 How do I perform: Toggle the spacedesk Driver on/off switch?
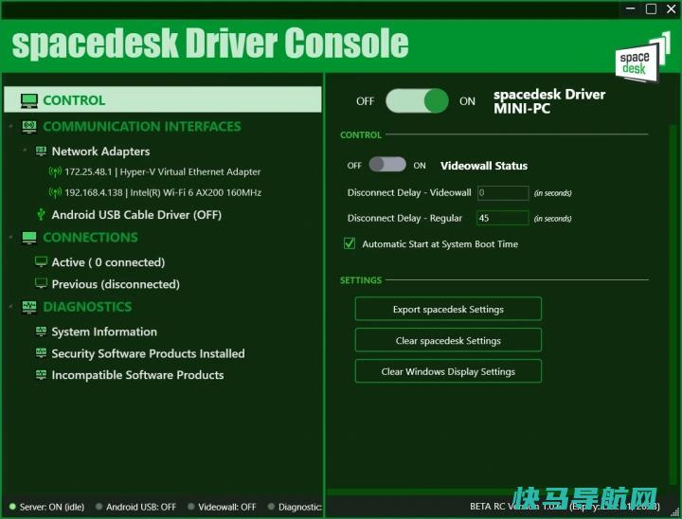click(417, 101)
